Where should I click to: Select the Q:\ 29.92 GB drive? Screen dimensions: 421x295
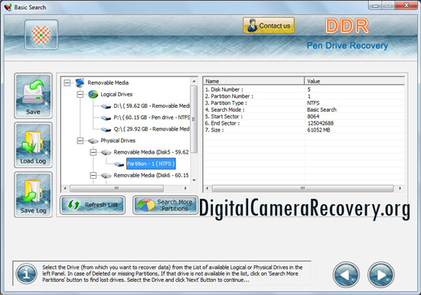pos(152,129)
